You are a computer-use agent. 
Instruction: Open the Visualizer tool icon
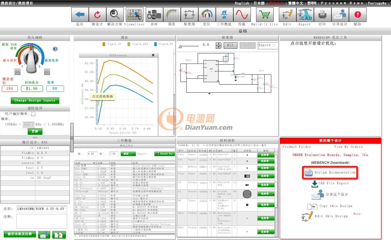tap(134, 15)
